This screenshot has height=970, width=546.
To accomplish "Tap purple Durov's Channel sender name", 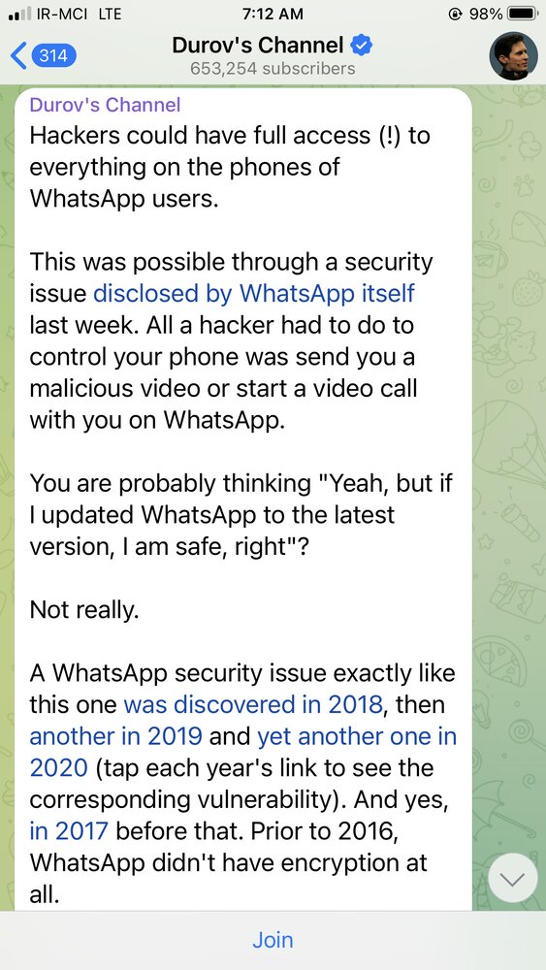I will (x=105, y=105).
